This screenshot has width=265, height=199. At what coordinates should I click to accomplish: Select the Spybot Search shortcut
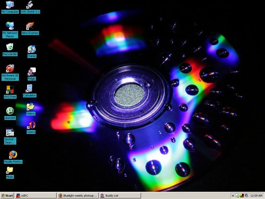(10, 136)
